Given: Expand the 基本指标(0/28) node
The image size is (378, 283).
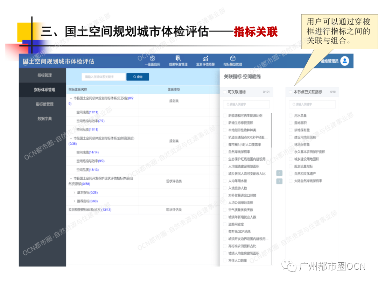Looking at the screenshot, I should tap(74, 193).
